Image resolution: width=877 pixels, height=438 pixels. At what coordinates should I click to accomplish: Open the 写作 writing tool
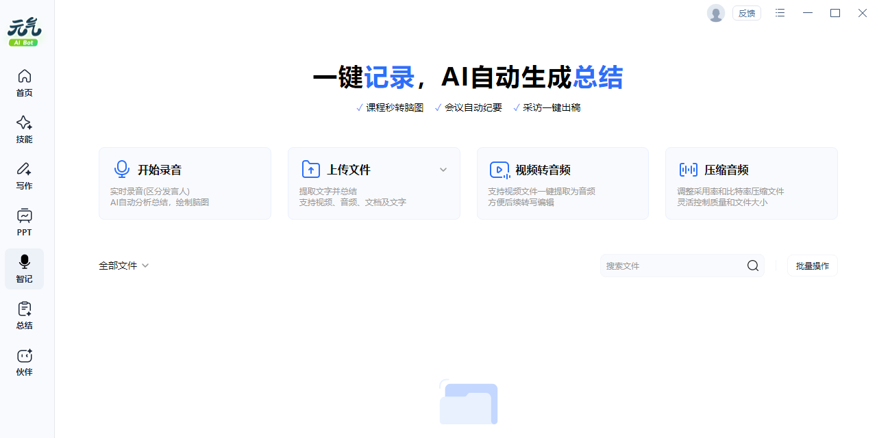(24, 175)
